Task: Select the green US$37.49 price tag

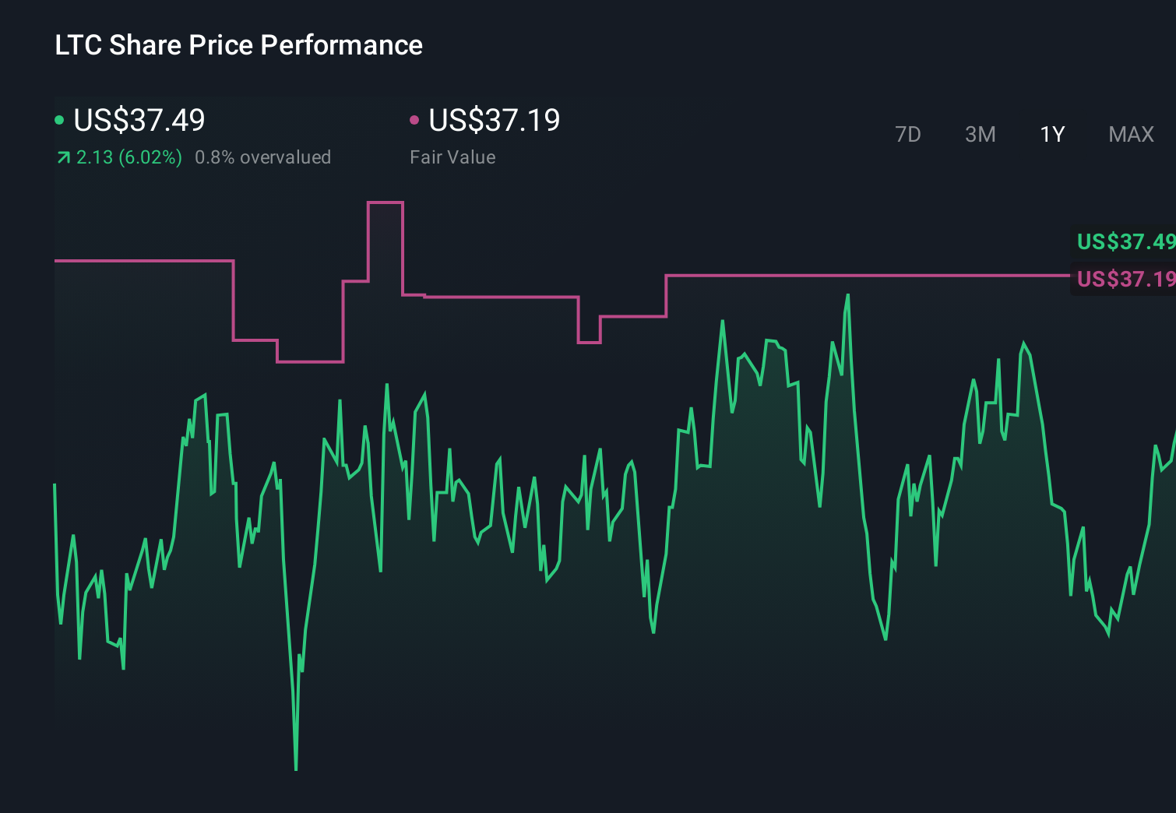Action: (1125, 242)
